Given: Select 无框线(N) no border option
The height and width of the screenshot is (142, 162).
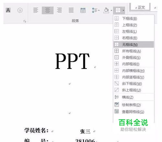Looking at the screenshot, I should tap(134, 44).
